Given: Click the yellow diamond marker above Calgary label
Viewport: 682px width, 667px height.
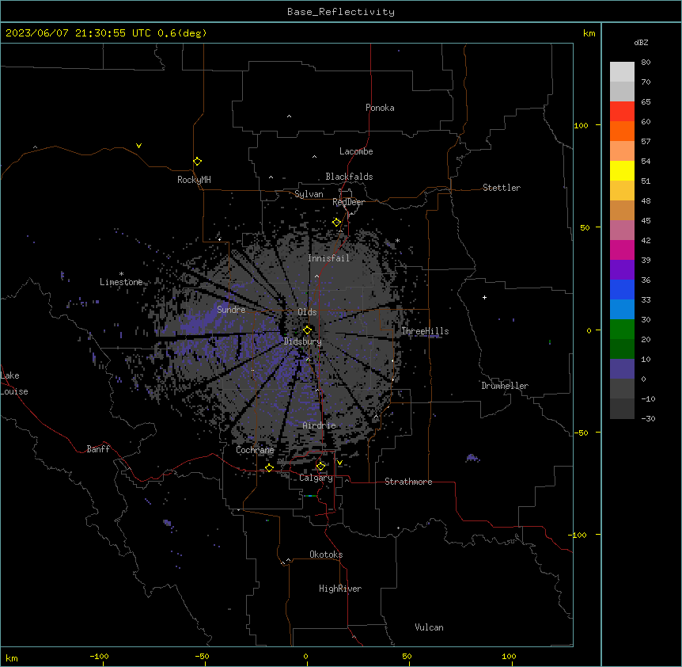Looking at the screenshot, I should [x=320, y=467].
